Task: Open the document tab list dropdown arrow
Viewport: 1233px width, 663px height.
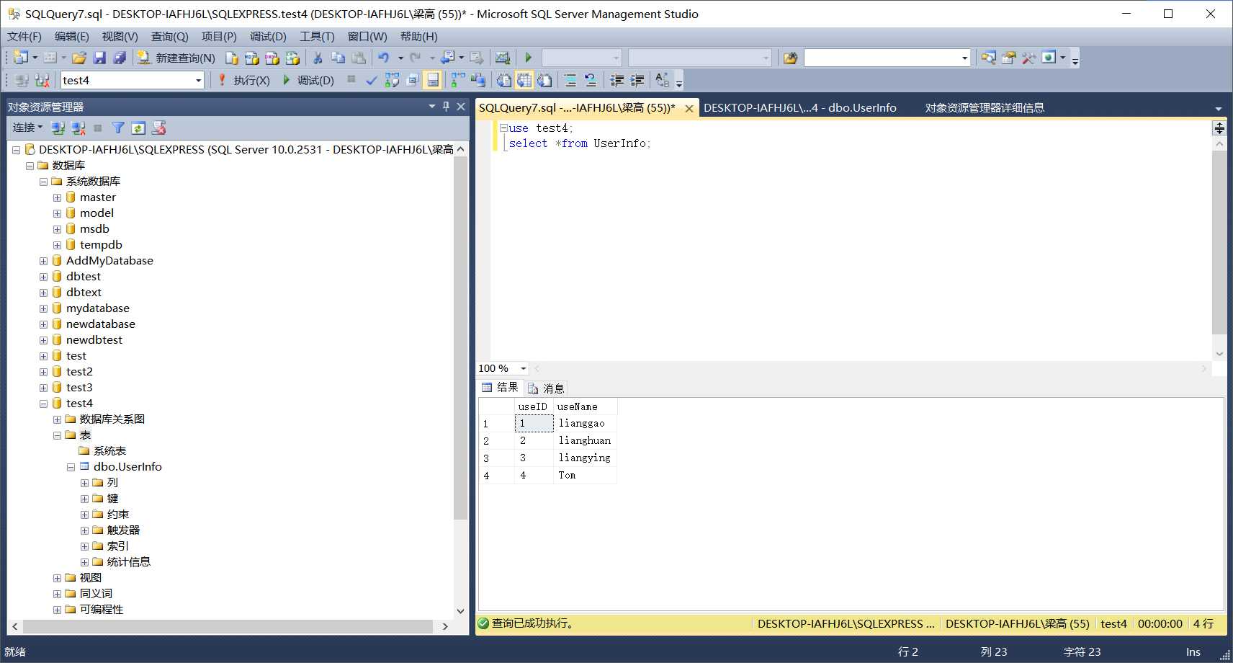Action: [x=1218, y=108]
